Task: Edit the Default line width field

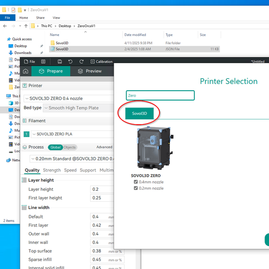Action: click(102, 217)
